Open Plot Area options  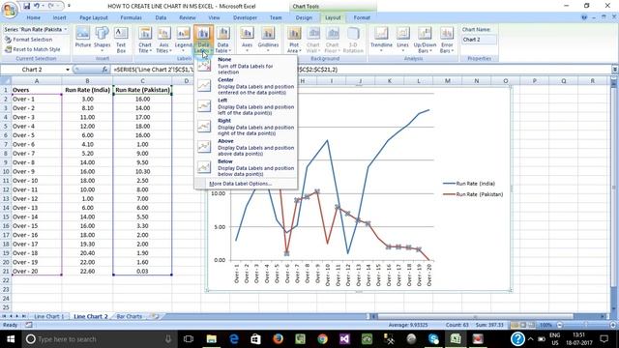point(294,40)
